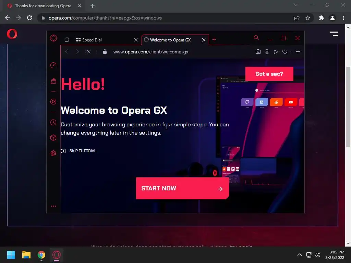Open GX Cleaner broom sidebar icon
This screenshot has width=351, height=263.
tap(53, 81)
